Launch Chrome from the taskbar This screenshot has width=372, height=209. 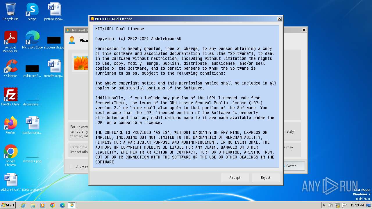tap(53, 205)
